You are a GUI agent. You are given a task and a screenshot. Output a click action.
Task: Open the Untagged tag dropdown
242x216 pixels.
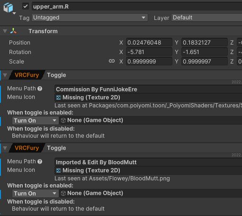[90, 18]
